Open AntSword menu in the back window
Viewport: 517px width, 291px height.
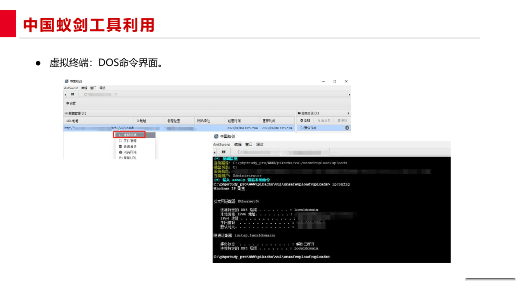point(71,88)
